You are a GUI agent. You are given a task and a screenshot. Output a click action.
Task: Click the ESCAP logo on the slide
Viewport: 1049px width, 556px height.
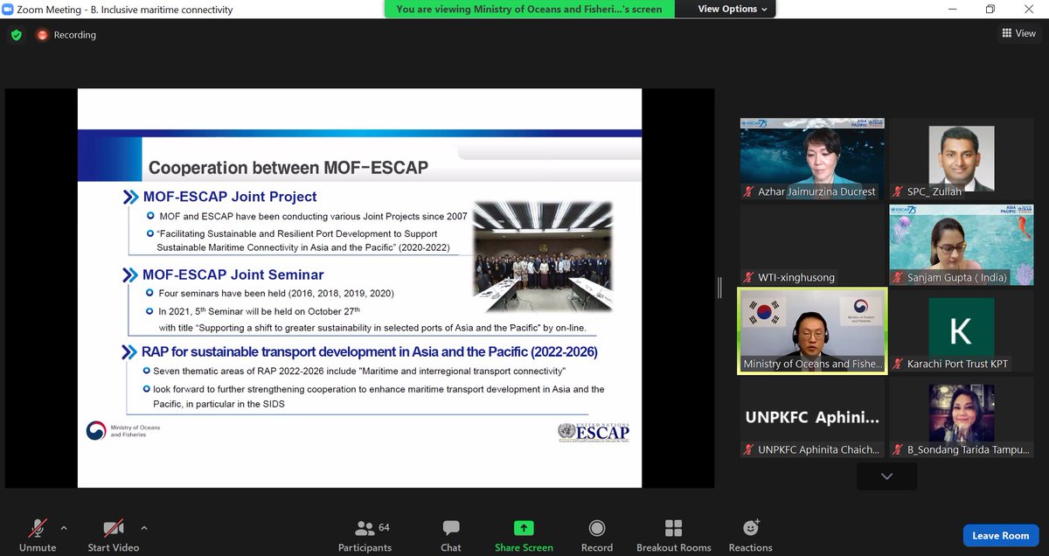[594, 433]
